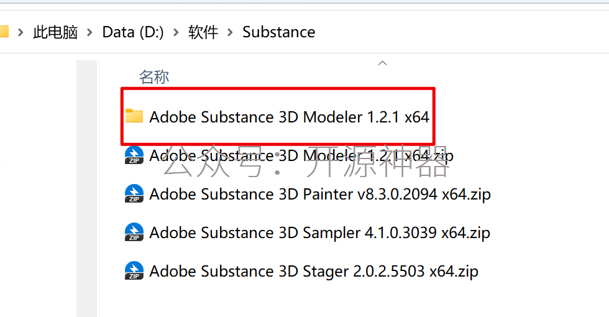Select the Substance breadcrumb segment
The height and width of the screenshot is (317, 609).
coord(278,32)
